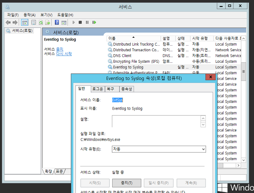Go back with the toolbar back arrow

tap(8, 22)
